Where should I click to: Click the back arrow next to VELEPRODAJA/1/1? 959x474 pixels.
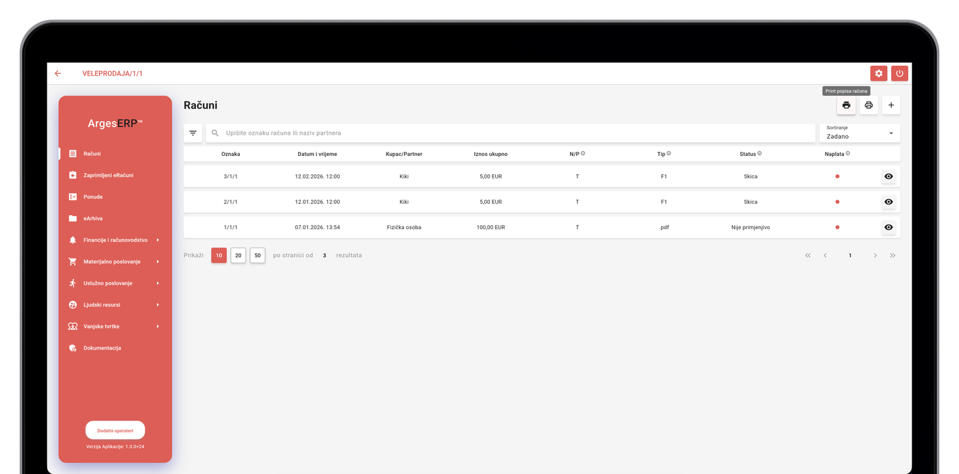58,73
